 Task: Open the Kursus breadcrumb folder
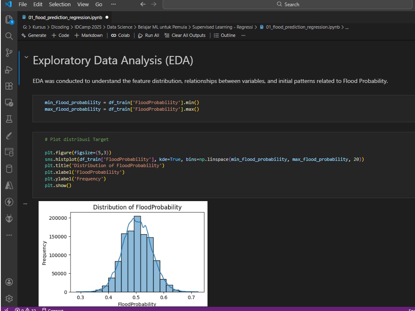click(x=39, y=27)
